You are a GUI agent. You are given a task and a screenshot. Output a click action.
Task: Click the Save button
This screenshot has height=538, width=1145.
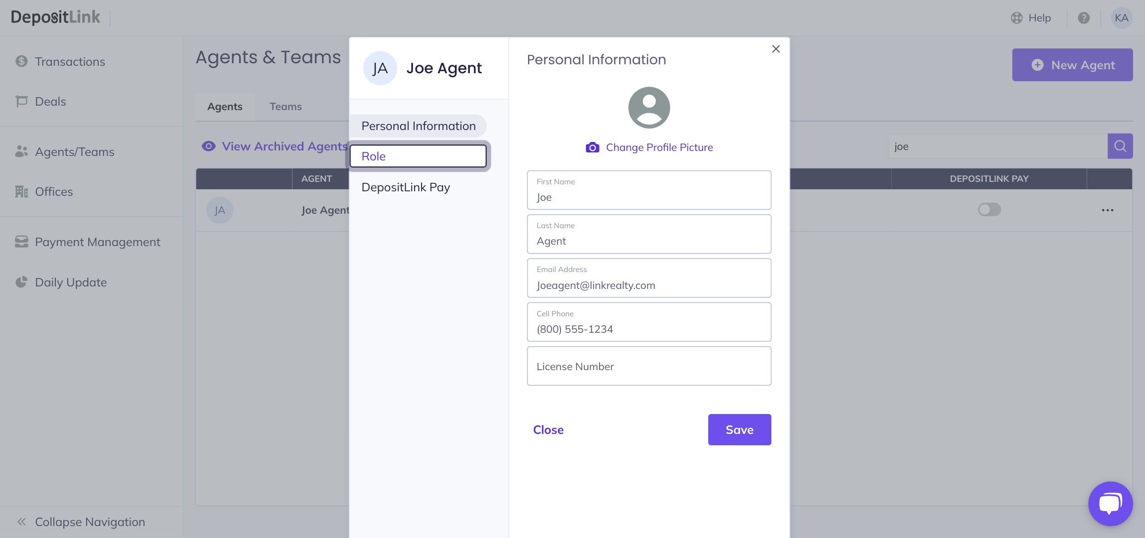point(739,429)
